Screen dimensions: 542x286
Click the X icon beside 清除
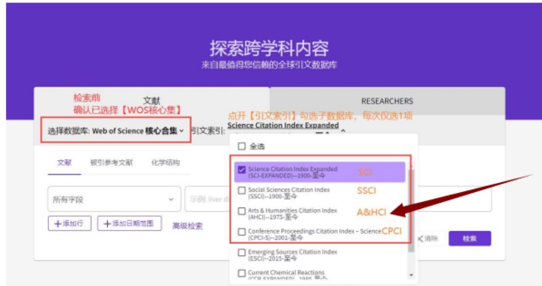click(420, 239)
